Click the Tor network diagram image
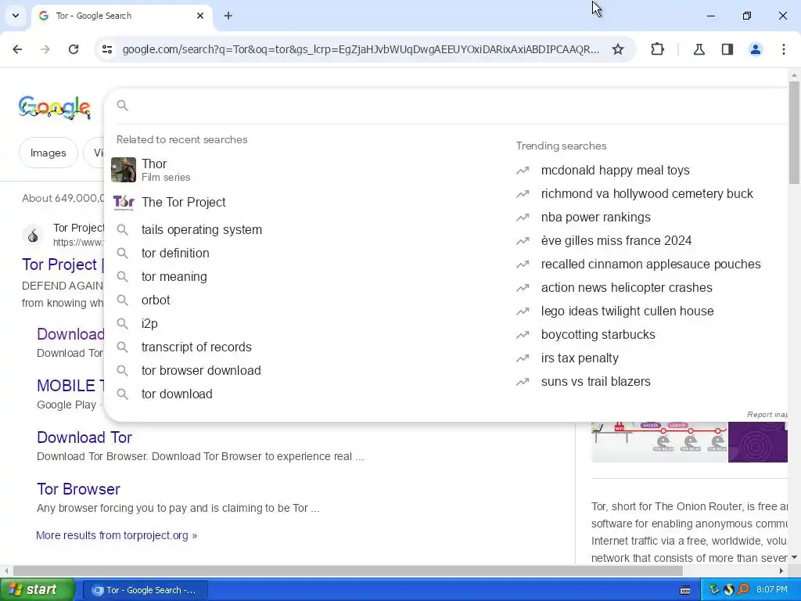The height and width of the screenshot is (601, 801). pyautogui.click(x=659, y=442)
